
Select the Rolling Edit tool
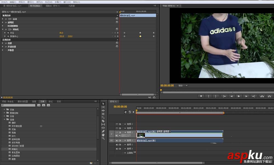click(103, 114)
